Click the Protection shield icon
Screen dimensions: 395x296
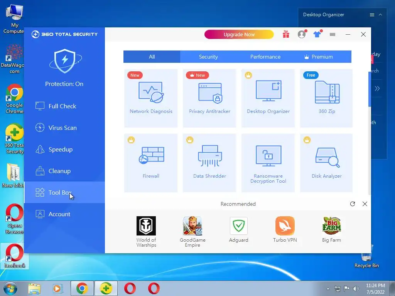(65, 61)
